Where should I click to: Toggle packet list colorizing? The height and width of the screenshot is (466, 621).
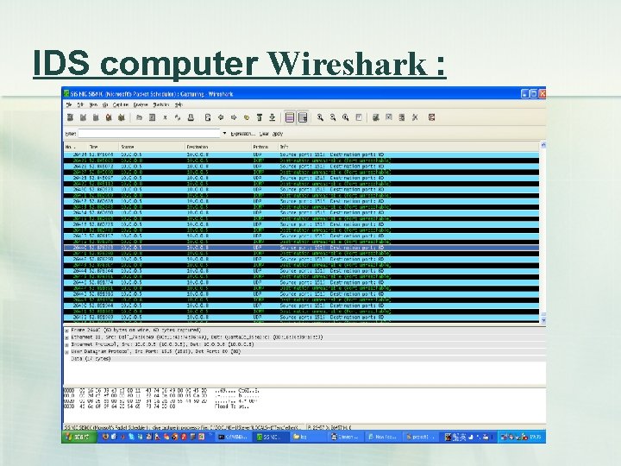[290, 117]
